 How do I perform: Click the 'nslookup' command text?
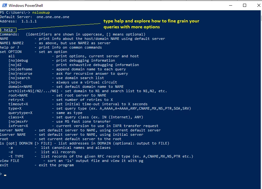[x=41, y=12]
